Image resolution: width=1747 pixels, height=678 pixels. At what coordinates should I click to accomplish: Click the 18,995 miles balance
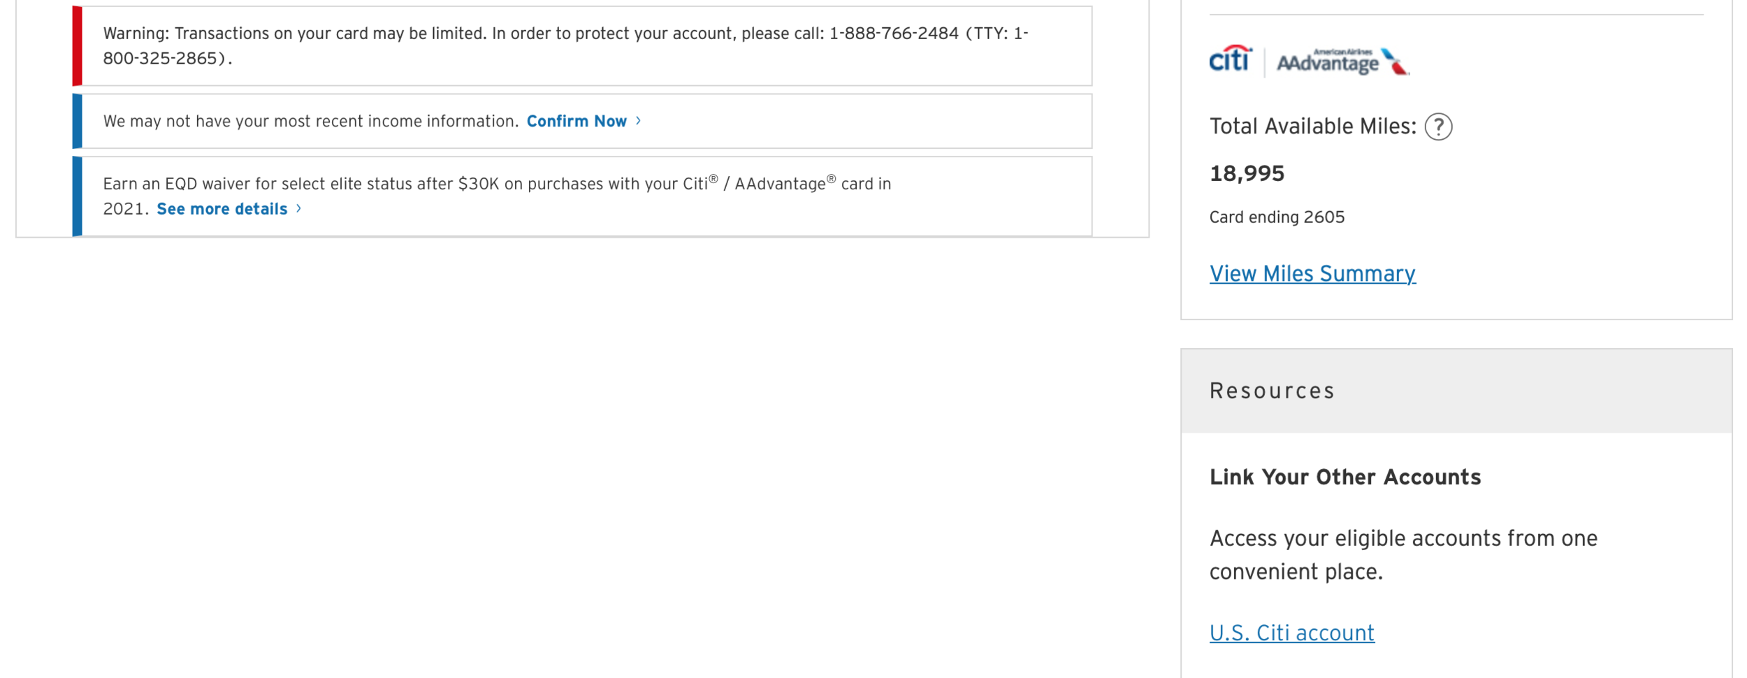coord(1247,173)
